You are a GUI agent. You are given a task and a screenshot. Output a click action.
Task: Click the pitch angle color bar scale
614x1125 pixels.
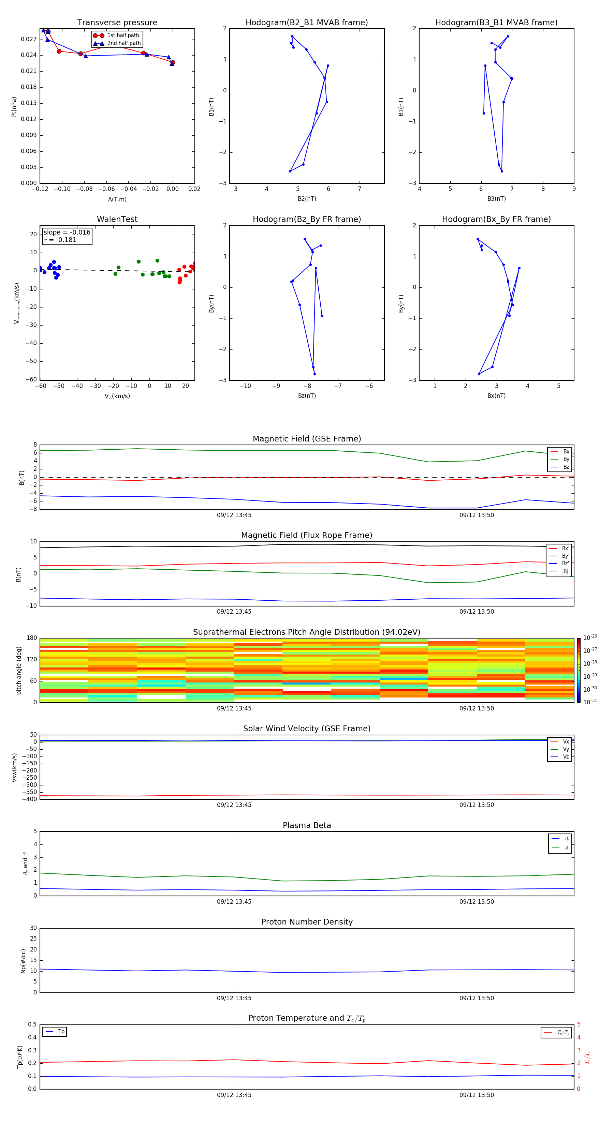tap(578, 670)
